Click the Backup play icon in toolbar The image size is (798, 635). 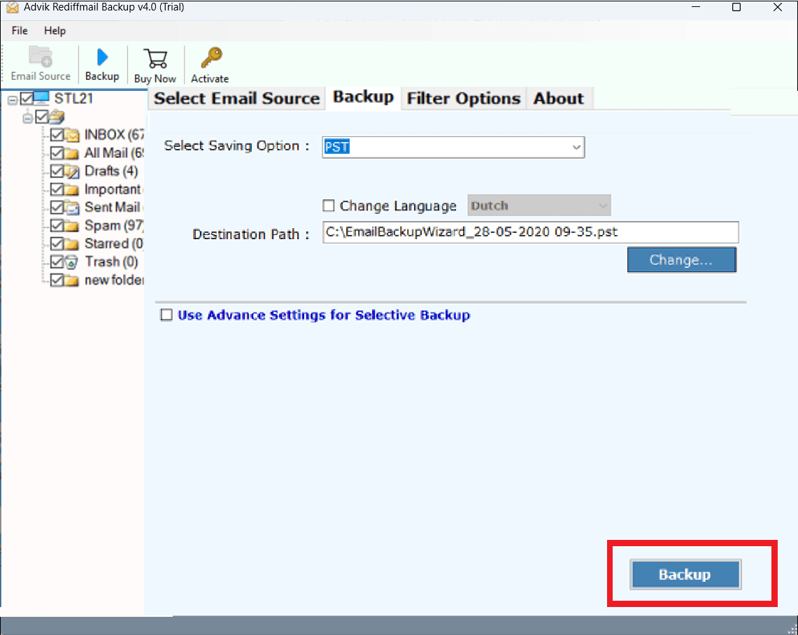tap(102, 57)
